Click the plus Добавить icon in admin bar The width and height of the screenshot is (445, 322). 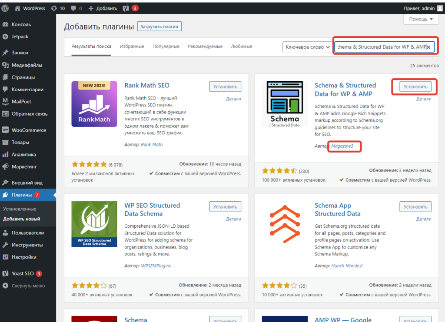tap(91, 8)
